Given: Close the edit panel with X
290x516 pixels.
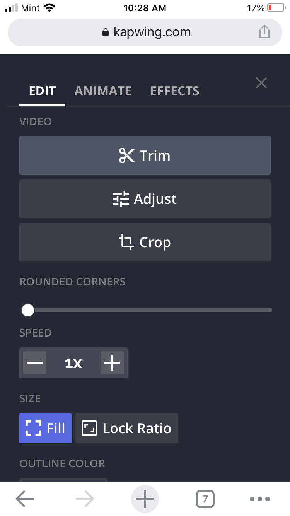Looking at the screenshot, I should coord(261,83).
